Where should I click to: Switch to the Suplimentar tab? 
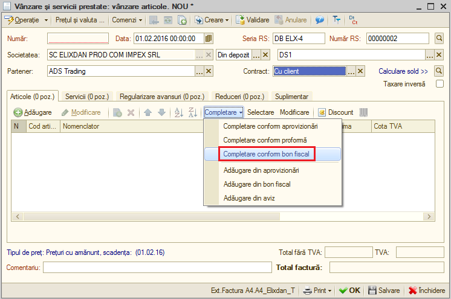291,97
